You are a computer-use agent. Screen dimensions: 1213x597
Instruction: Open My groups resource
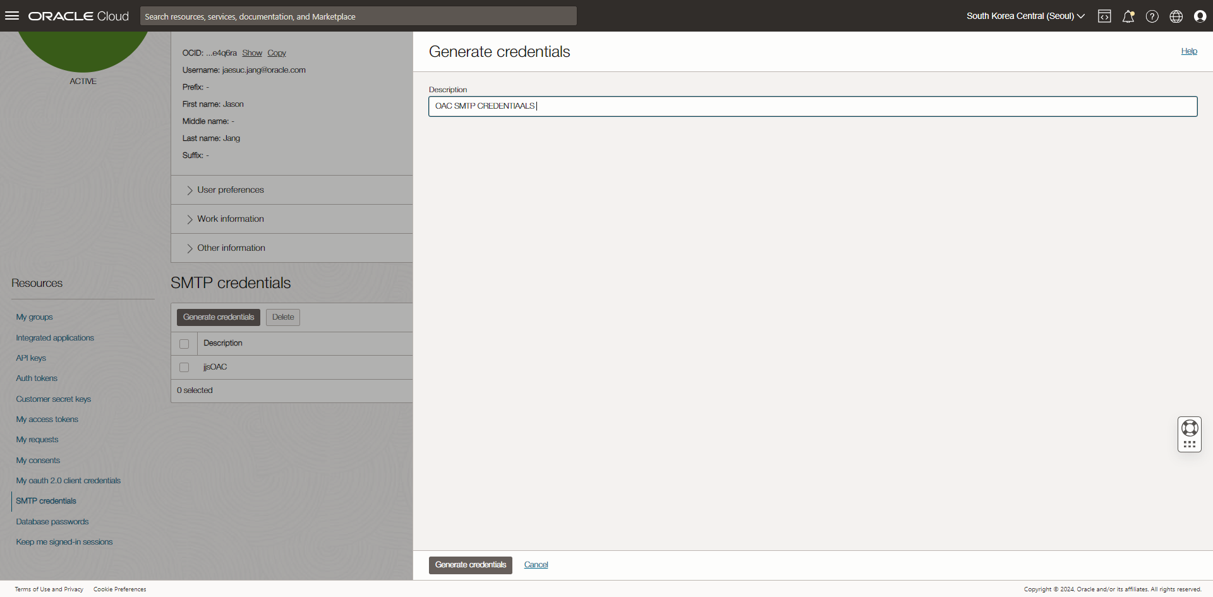(34, 317)
